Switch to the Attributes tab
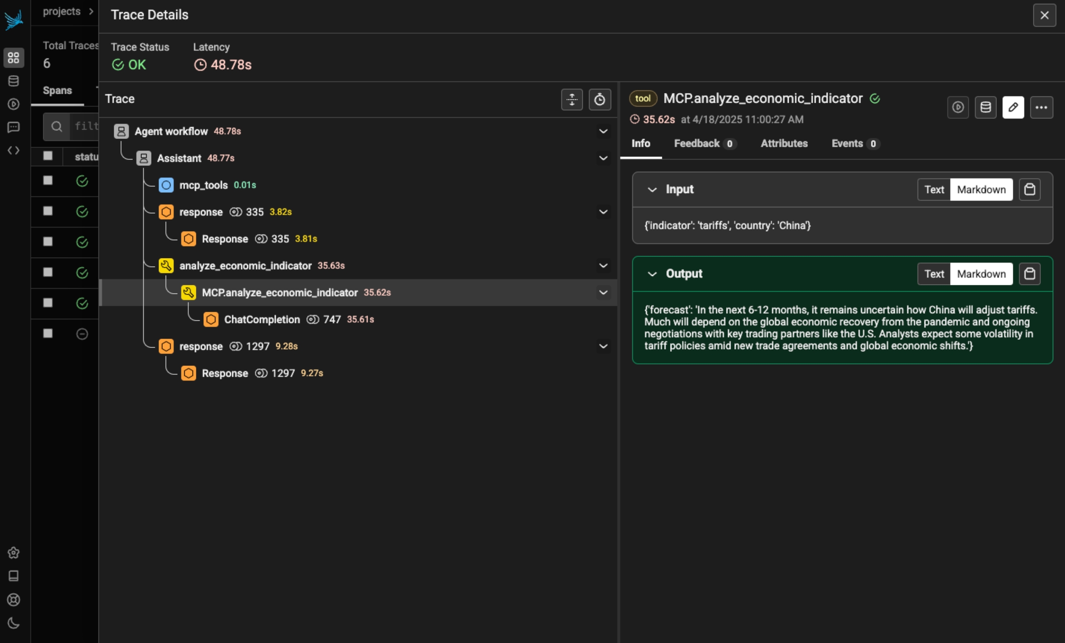This screenshot has height=643, width=1065. pos(784,144)
